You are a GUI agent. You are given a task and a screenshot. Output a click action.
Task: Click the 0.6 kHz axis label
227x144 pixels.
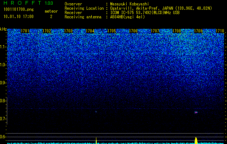click(3, 137)
